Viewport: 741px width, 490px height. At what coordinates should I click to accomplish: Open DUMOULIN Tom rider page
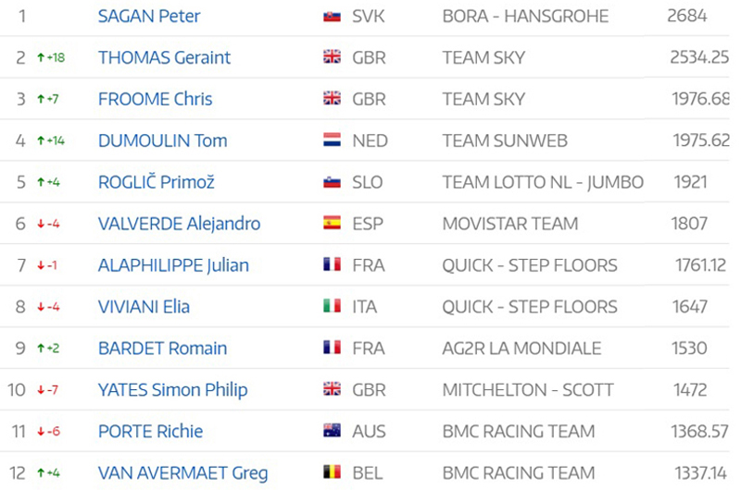(x=163, y=141)
